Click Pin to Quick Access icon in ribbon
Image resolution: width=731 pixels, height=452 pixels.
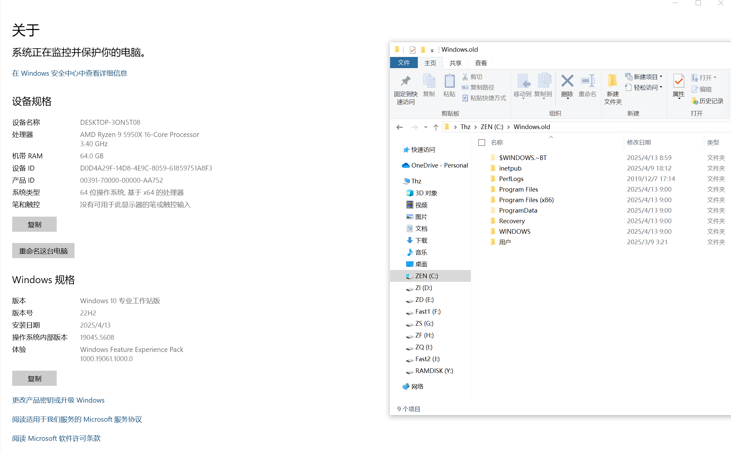pos(406,81)
